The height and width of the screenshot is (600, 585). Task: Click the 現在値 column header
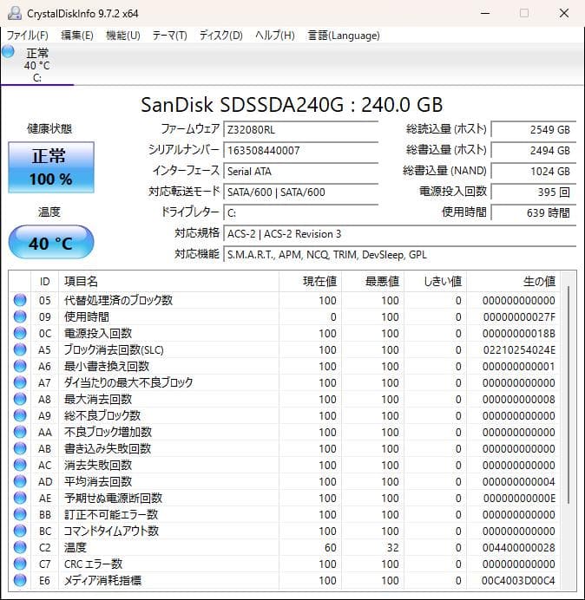pyautogui.click(x=310, y=282)
